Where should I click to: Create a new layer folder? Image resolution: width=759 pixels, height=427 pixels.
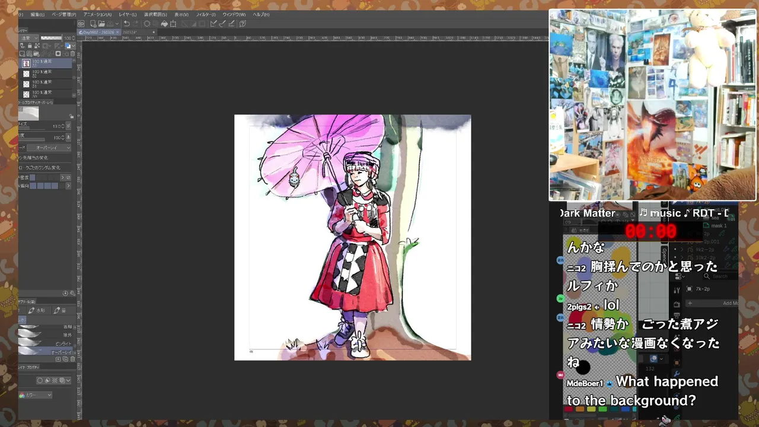[36, 53]
